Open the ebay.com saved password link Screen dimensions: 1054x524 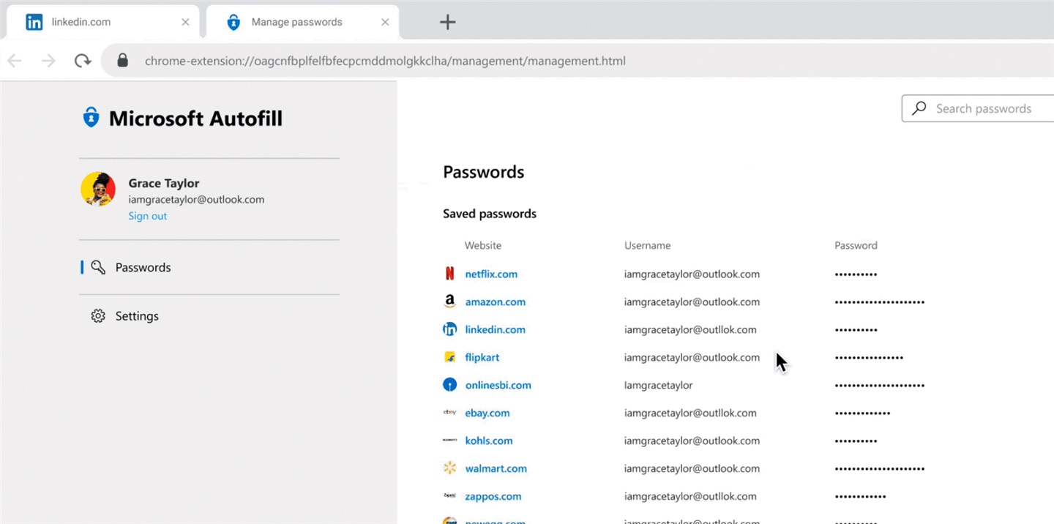(x=487, y=413)
